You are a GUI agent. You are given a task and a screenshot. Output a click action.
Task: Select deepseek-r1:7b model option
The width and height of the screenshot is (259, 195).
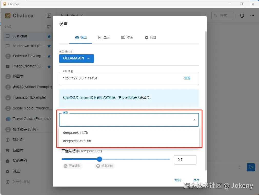[x=129, y=132]
